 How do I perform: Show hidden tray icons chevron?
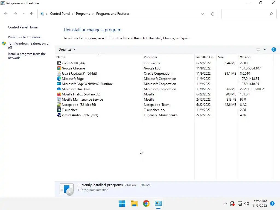click(x=226, y=203)
